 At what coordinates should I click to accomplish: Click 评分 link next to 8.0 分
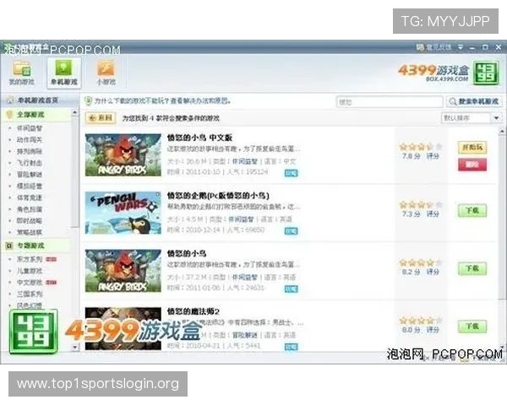433,330
